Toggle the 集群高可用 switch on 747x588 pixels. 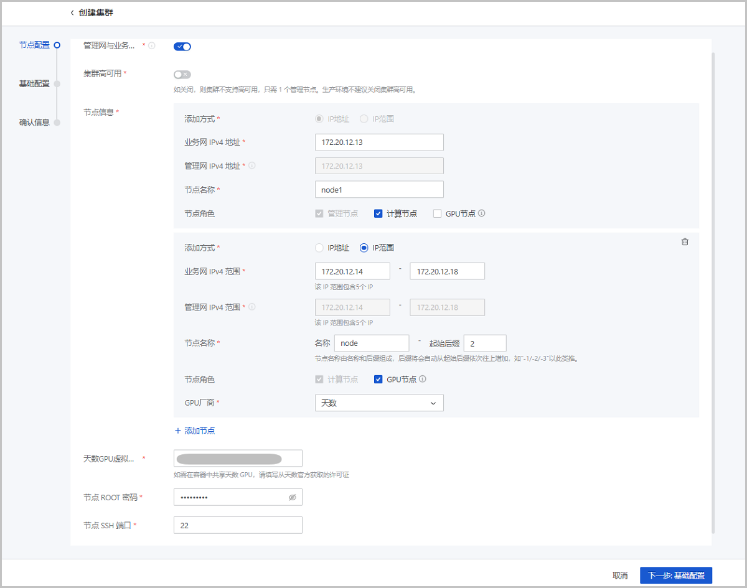(182, 75)
